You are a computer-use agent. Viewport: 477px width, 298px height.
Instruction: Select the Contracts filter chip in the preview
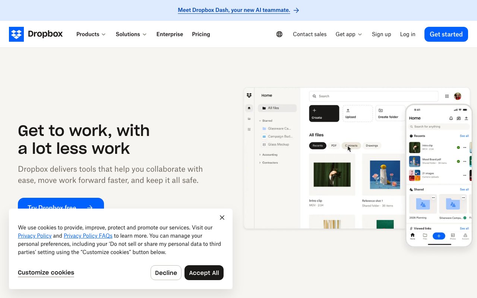pos(351,146)
